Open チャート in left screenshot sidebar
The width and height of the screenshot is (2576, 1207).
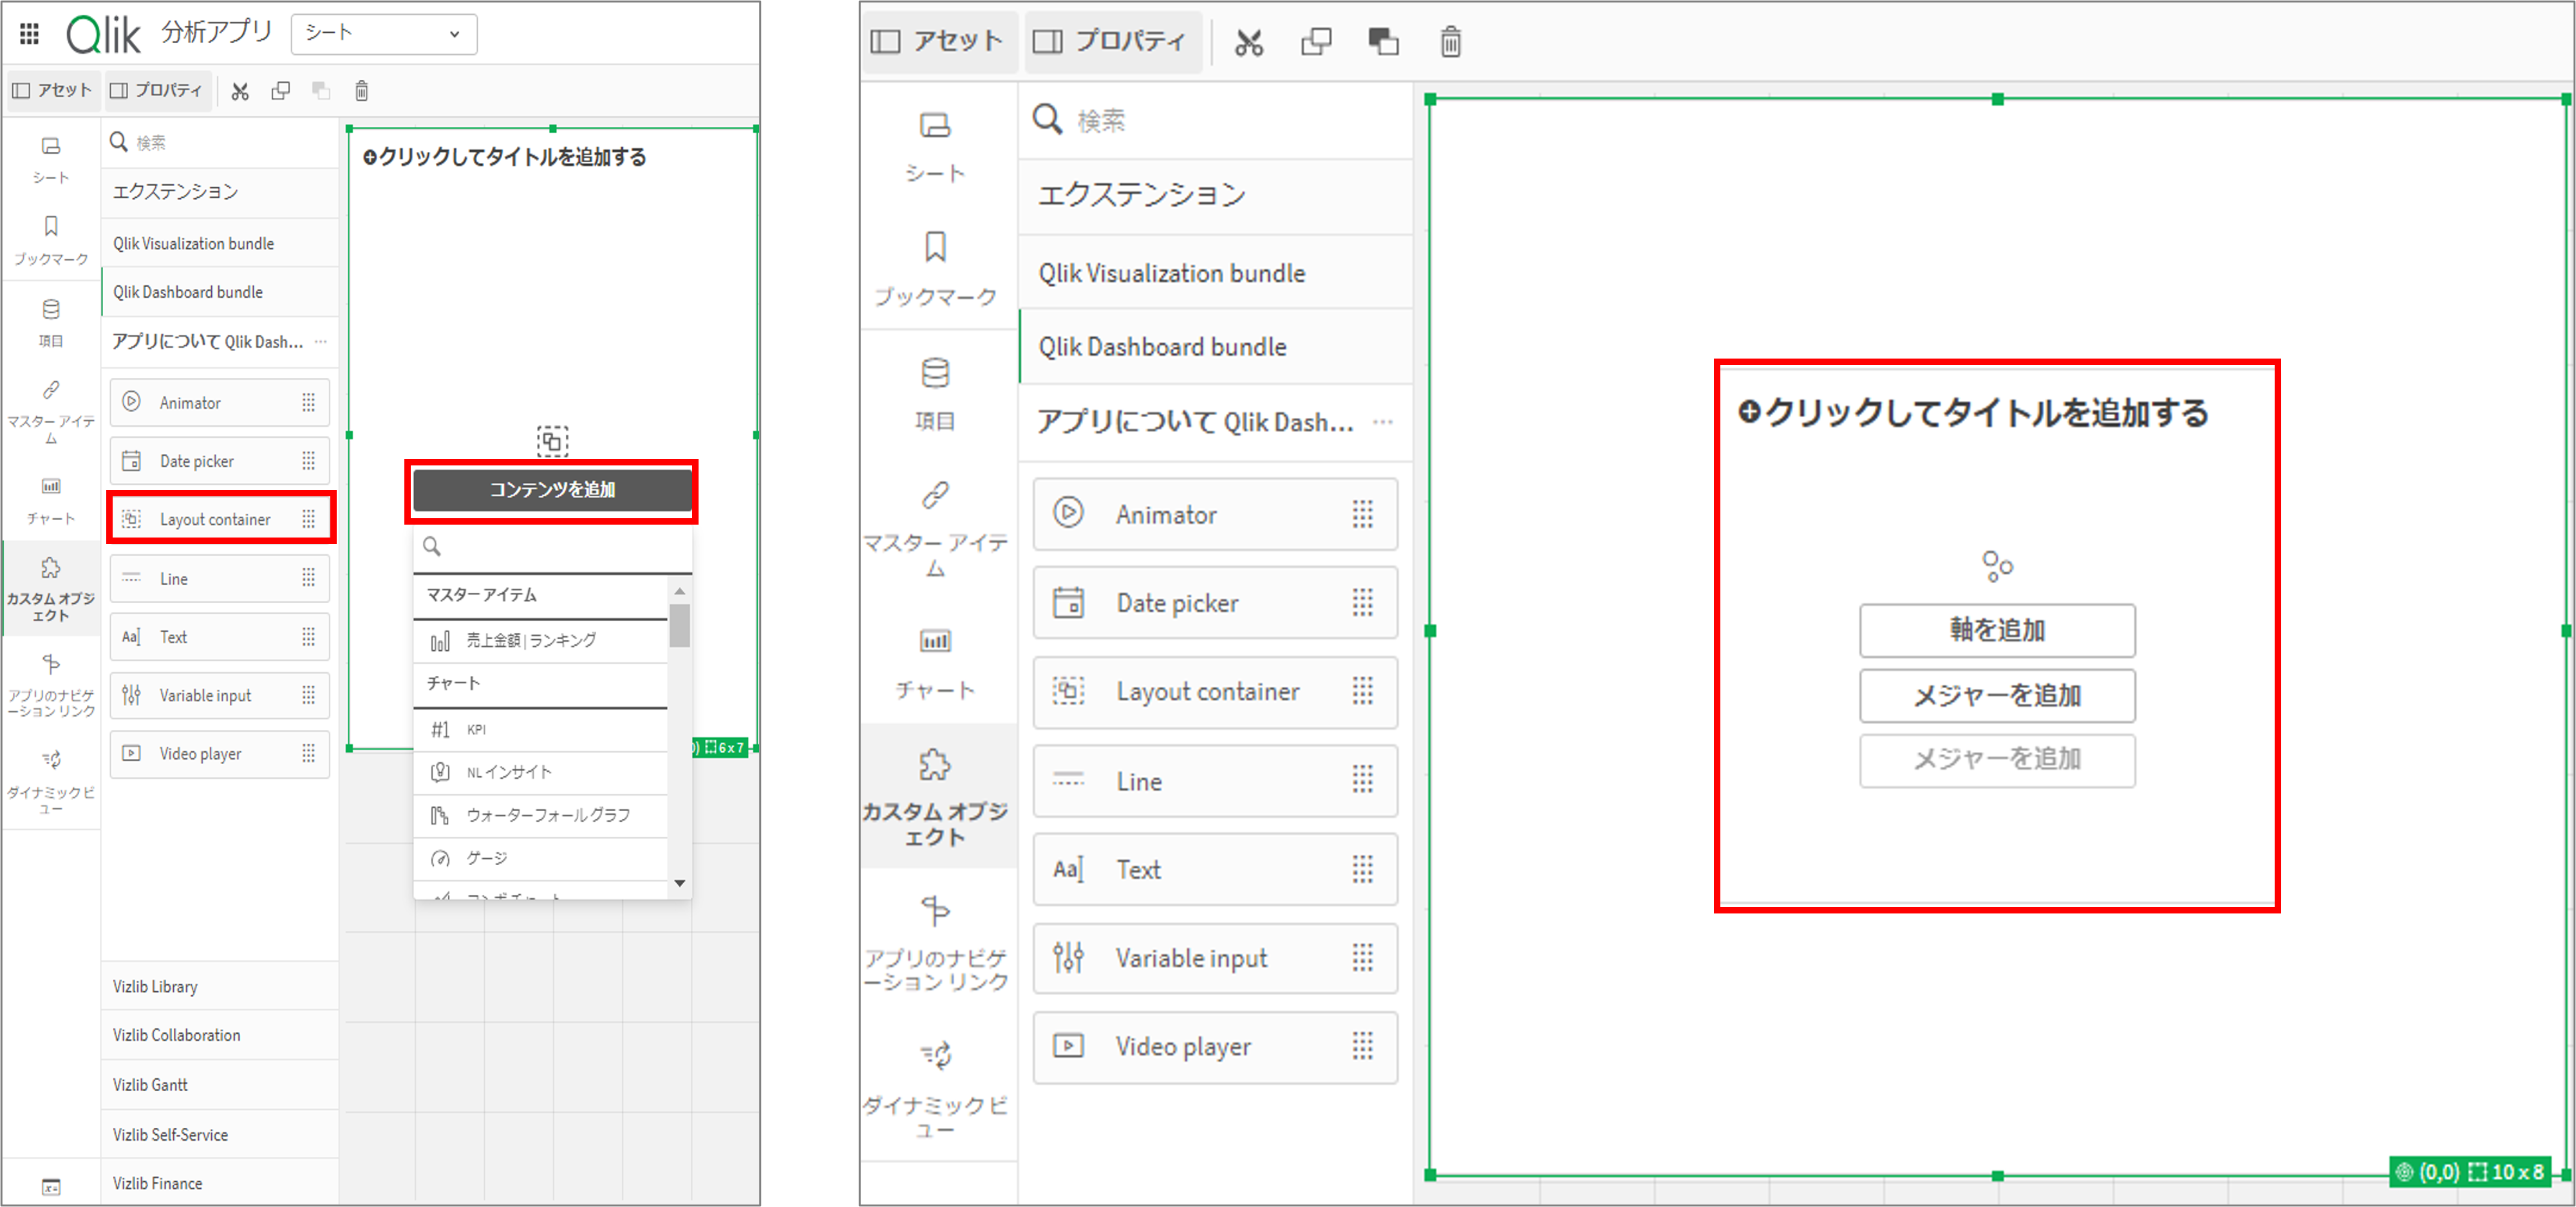click(x=50, y=501)
